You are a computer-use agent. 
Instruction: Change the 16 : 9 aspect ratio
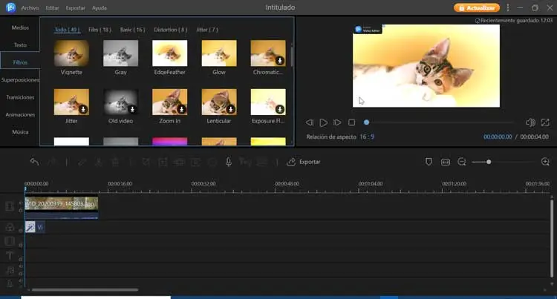coord(367,137)
